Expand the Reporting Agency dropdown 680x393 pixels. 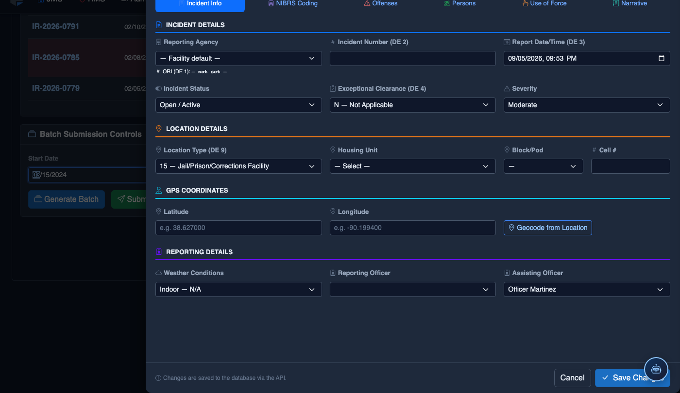point(238,58)
